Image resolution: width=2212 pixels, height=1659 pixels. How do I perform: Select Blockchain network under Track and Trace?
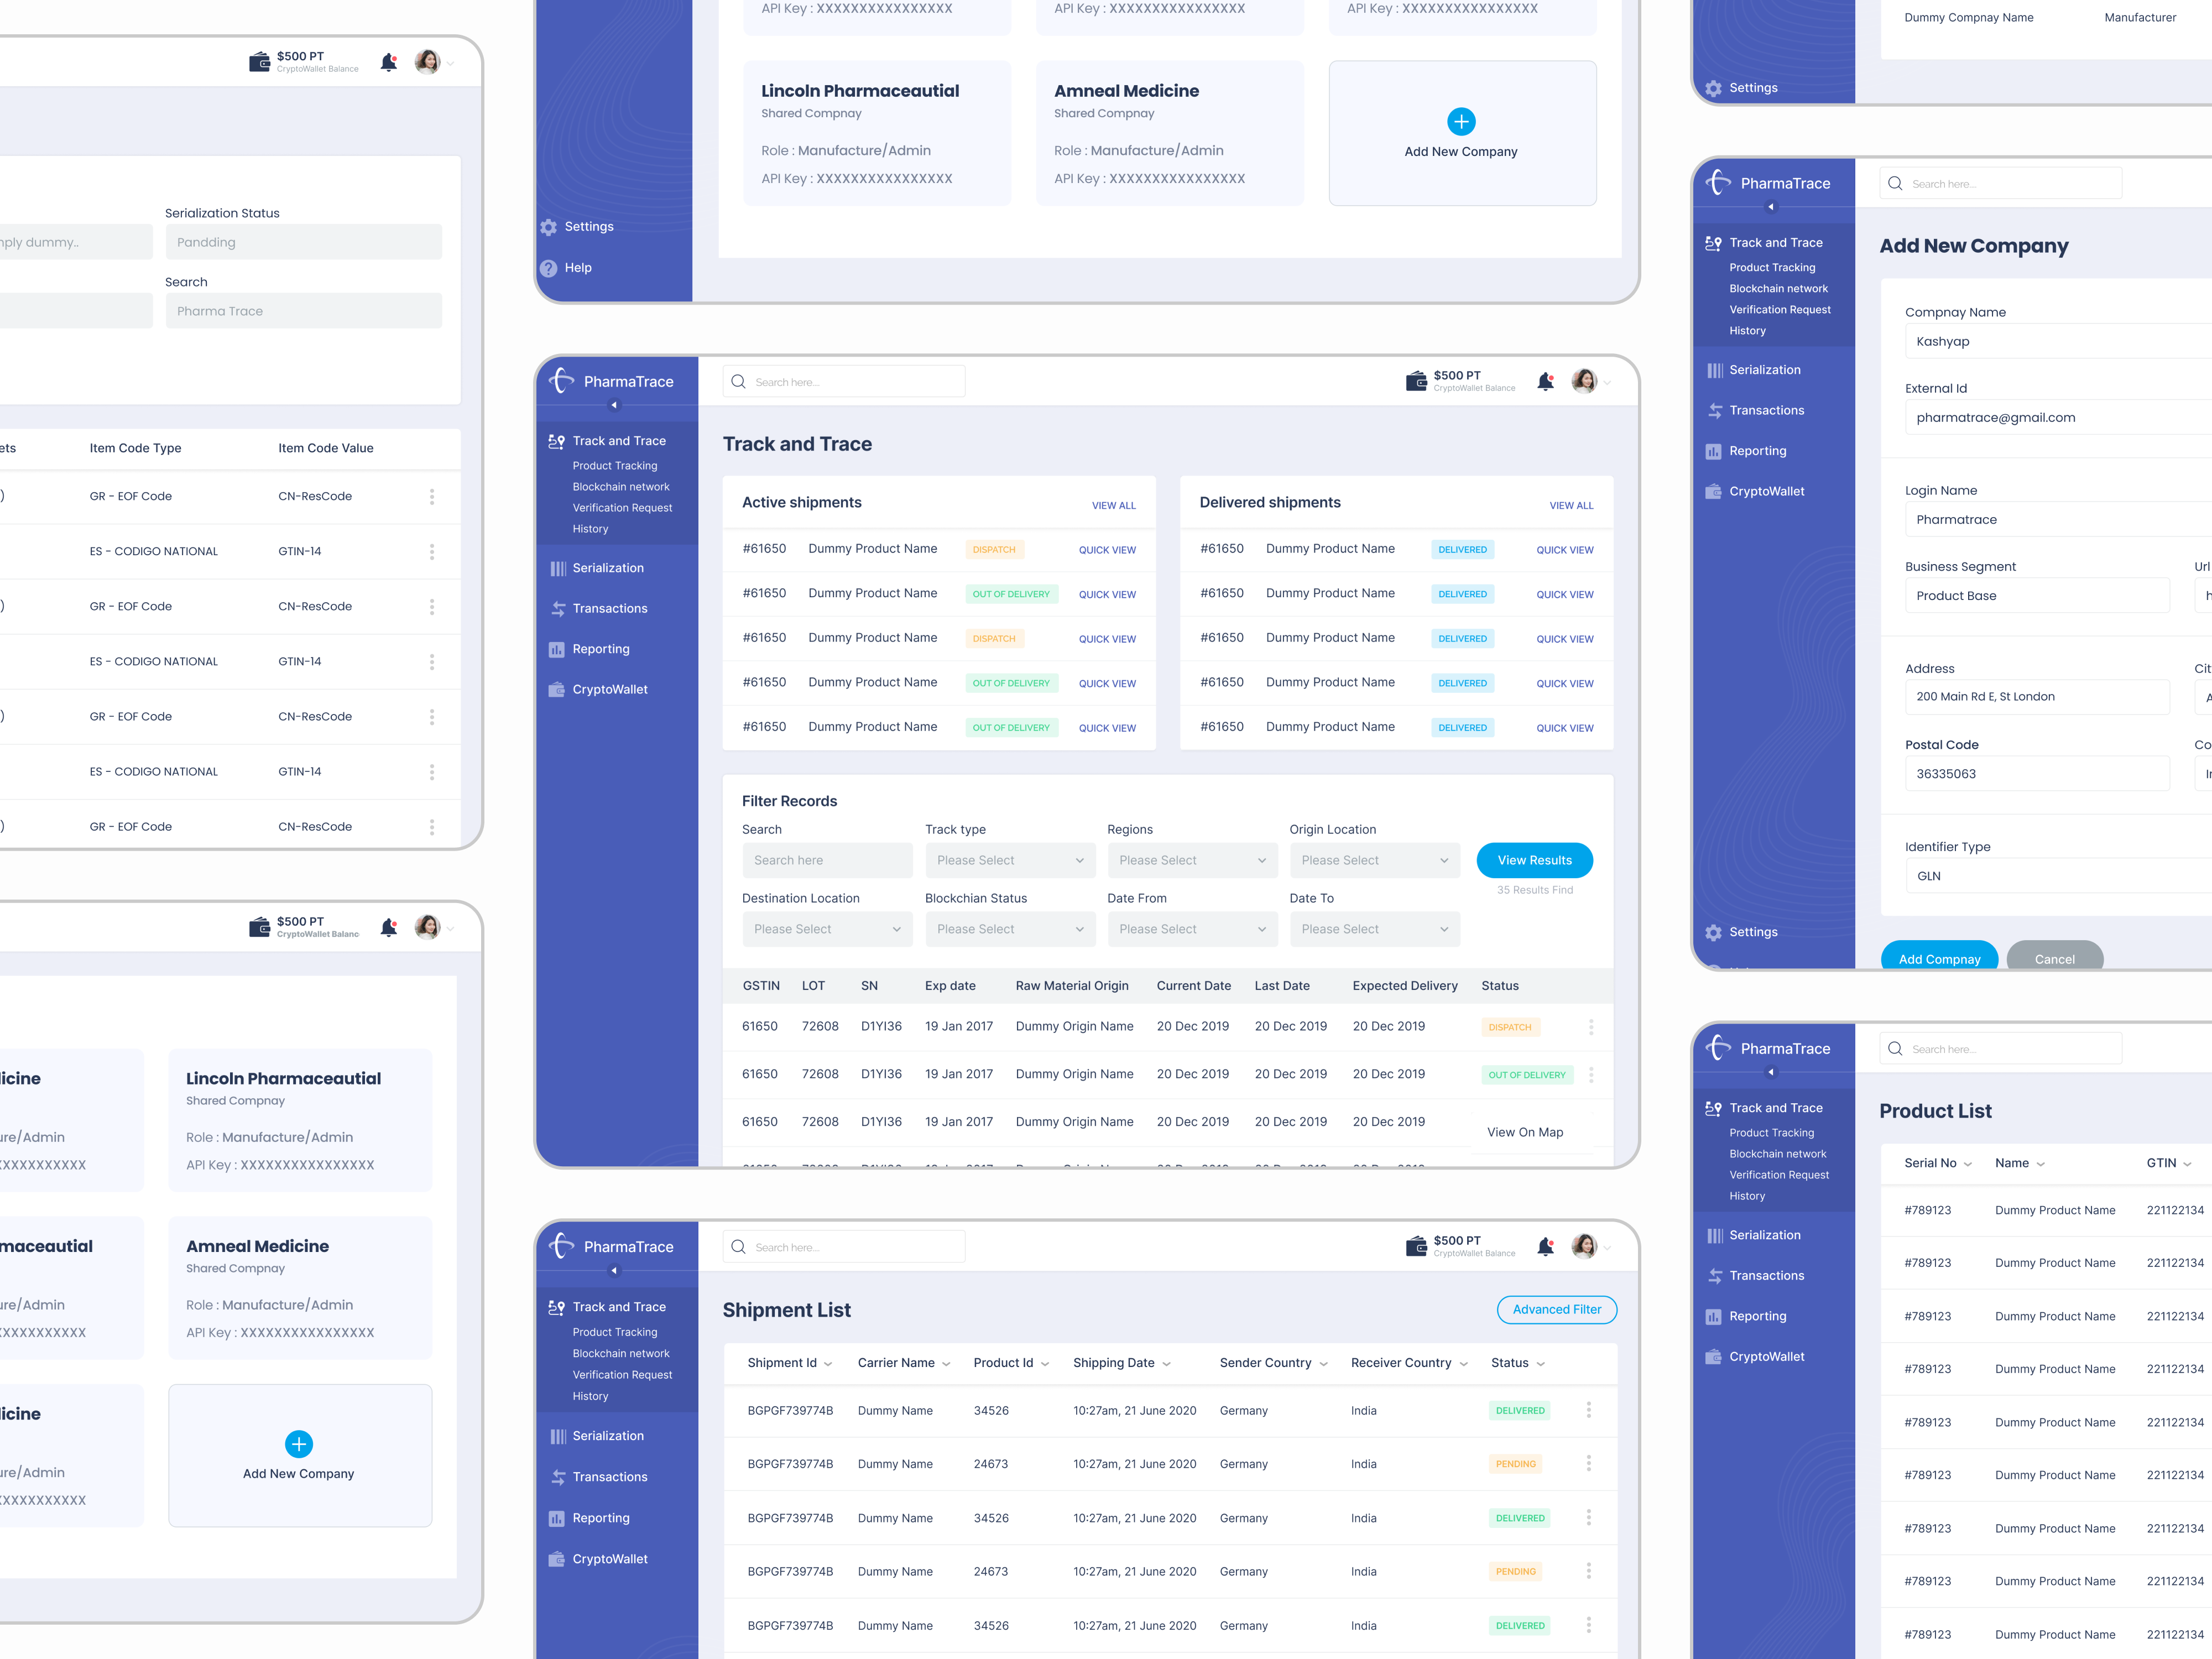click(620, 487)
